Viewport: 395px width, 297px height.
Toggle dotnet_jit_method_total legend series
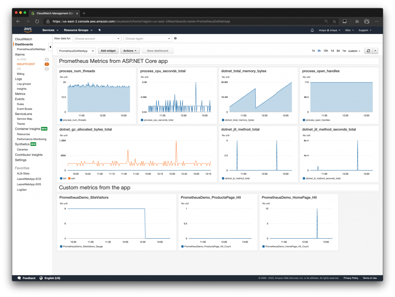[x=236, y=179]
